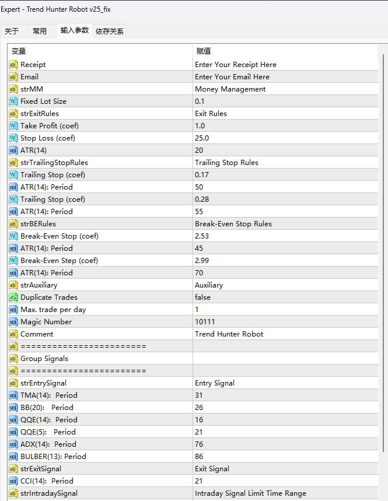
Task: Click the boolean icon beside Duplicate Trades
Action: 13,297
